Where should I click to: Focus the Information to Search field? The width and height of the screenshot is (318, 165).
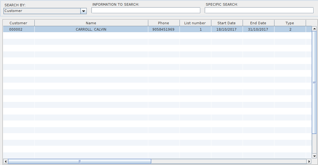146,10
